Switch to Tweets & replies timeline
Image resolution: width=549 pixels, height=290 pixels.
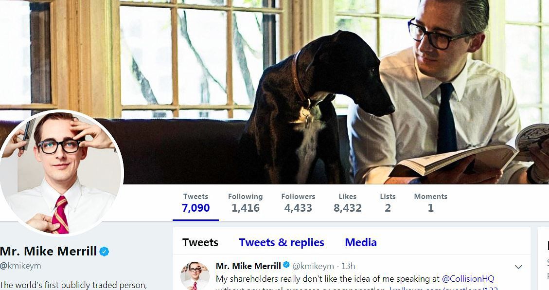(x=282, y=242)
